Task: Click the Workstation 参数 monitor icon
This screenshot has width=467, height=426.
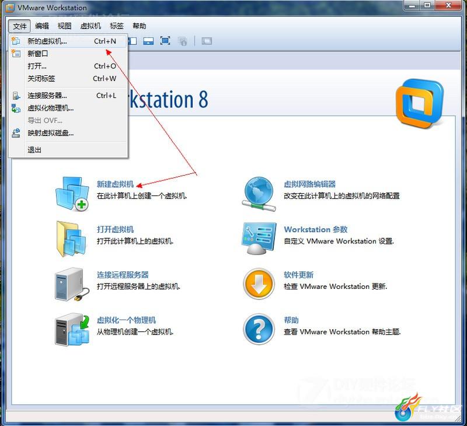Action: 259,239
